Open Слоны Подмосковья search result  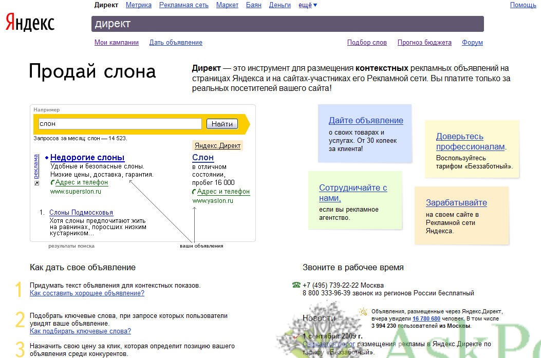coord(81,213)
